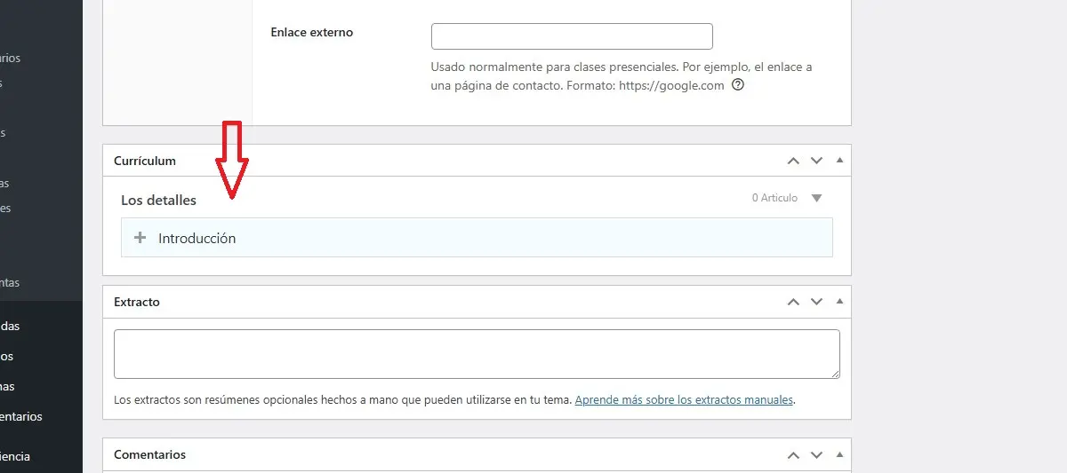Move Currículum panel up

click(x=793, y=161)
